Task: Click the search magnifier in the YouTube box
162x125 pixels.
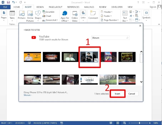Action: tap(127, 38)
